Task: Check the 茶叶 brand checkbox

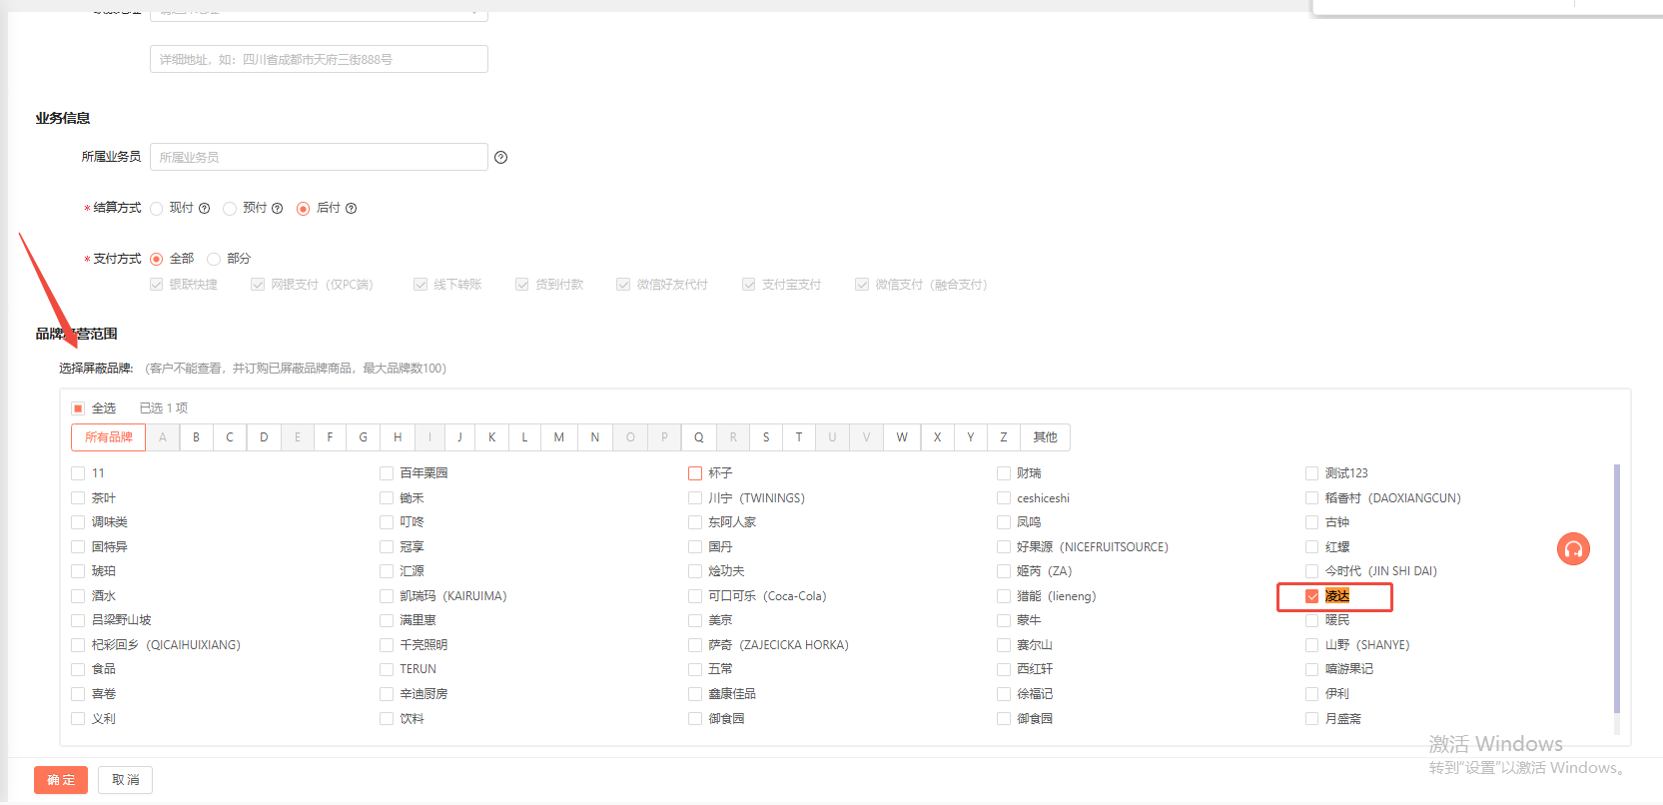Action: tap(78, 498)
